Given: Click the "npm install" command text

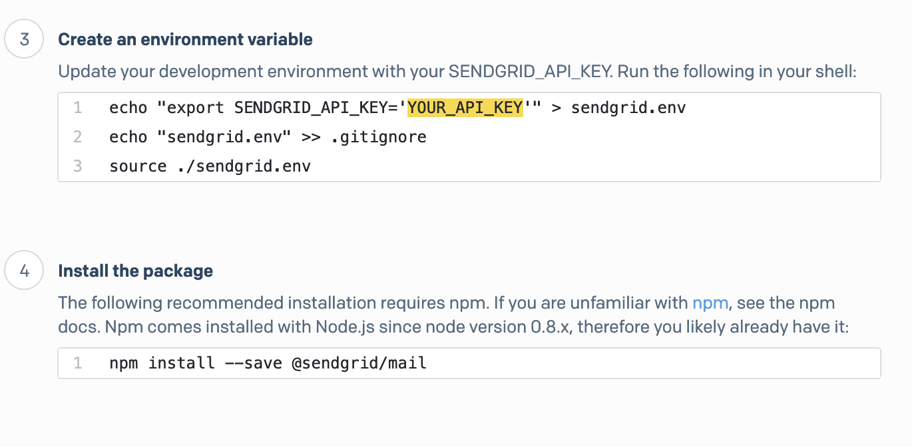Looking at the screenshot, I should pyautogui.click(x=162, y=363).
